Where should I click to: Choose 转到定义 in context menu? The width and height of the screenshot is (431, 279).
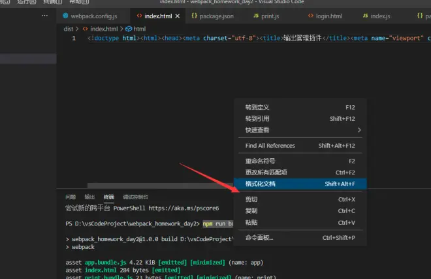(x=300, y=107)
